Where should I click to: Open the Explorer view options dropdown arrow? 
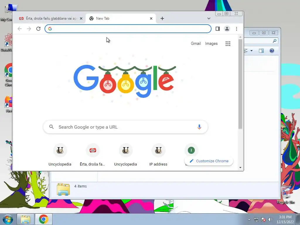(251, 51)
